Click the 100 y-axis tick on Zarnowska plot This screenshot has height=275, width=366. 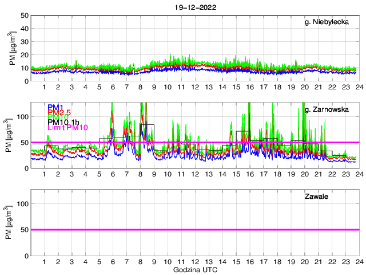click(23, 116)
